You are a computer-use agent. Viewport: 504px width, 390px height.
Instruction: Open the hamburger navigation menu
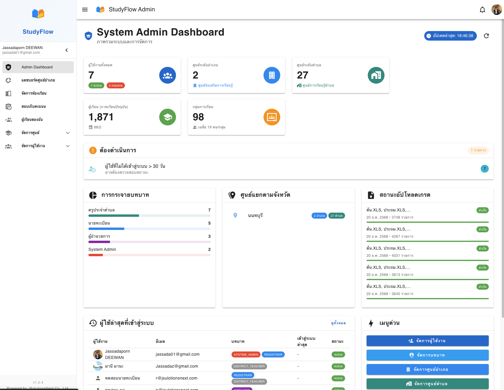(85, 10)
